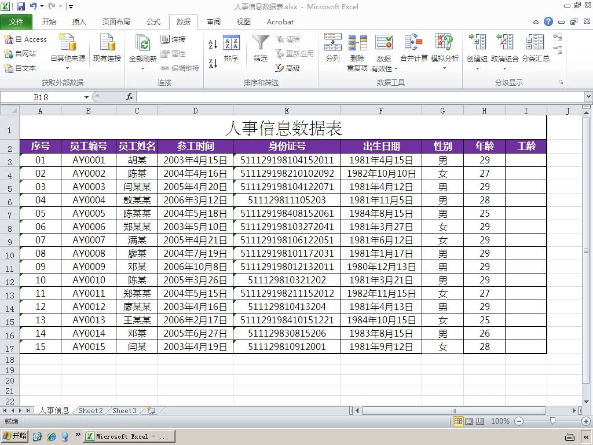Switch to the 页面布局 tab
The image size is (593, 445).
click(116, 22)
